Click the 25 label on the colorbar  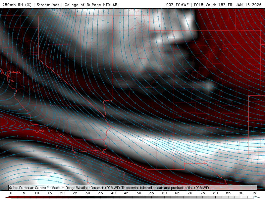(x=75, y=193)
